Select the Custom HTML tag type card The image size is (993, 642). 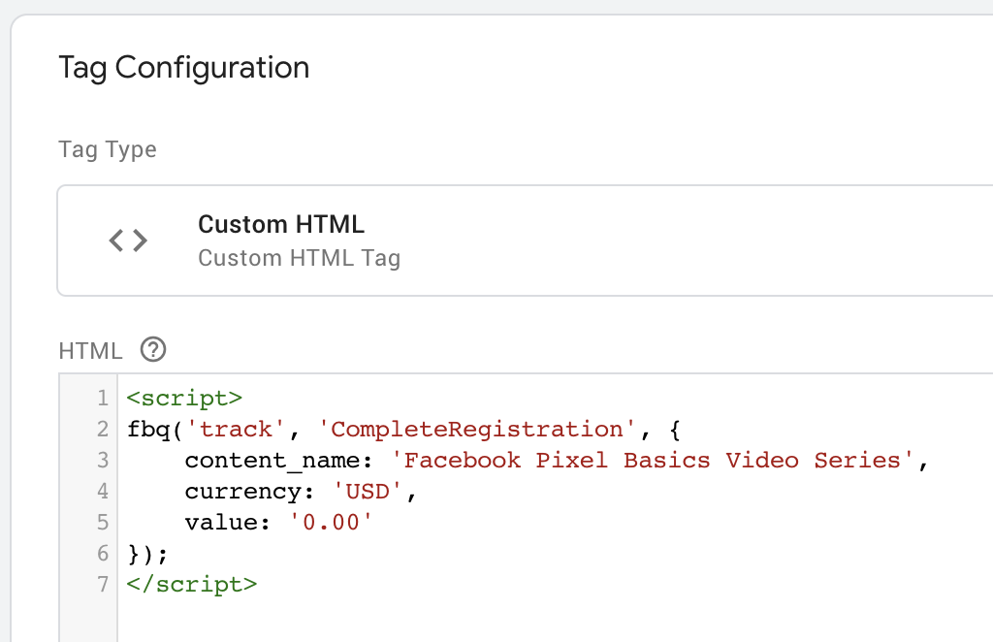525,241
